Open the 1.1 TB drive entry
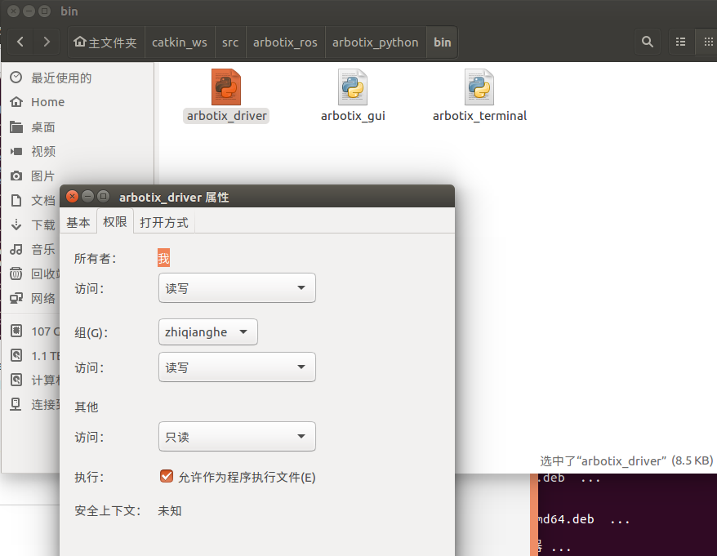The height and width of the screenshot is (556, 717). tap(37, 355)
